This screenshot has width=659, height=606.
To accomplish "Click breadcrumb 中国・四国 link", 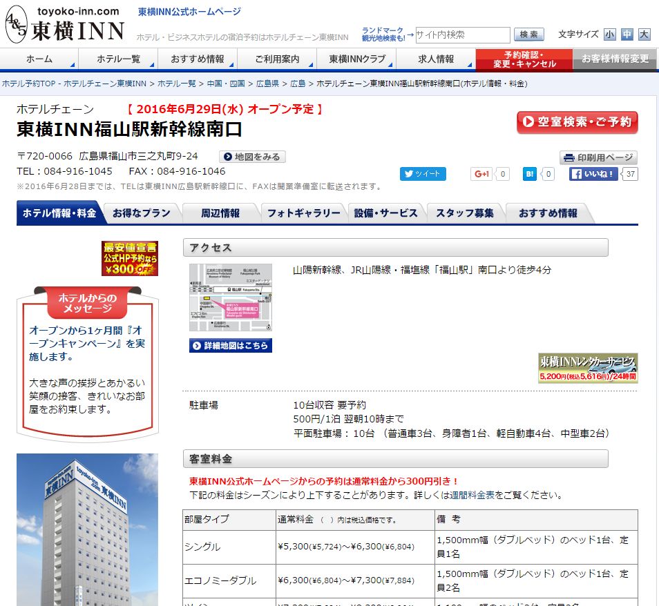I will tap(226, 84).
